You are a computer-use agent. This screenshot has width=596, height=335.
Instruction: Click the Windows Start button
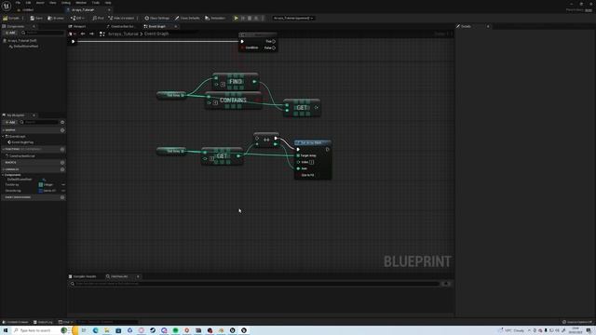tap(6, 330)
